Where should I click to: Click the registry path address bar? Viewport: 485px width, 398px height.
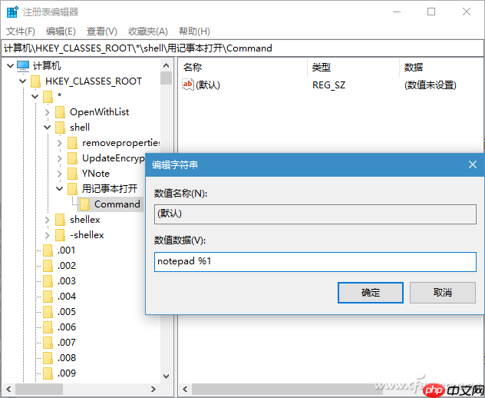point(242,48)
